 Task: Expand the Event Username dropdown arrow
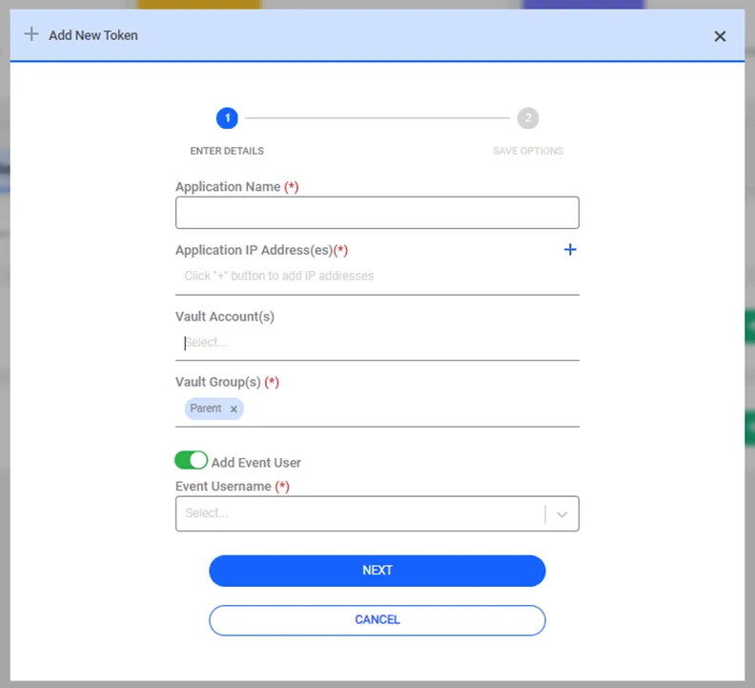click(561, 514)
